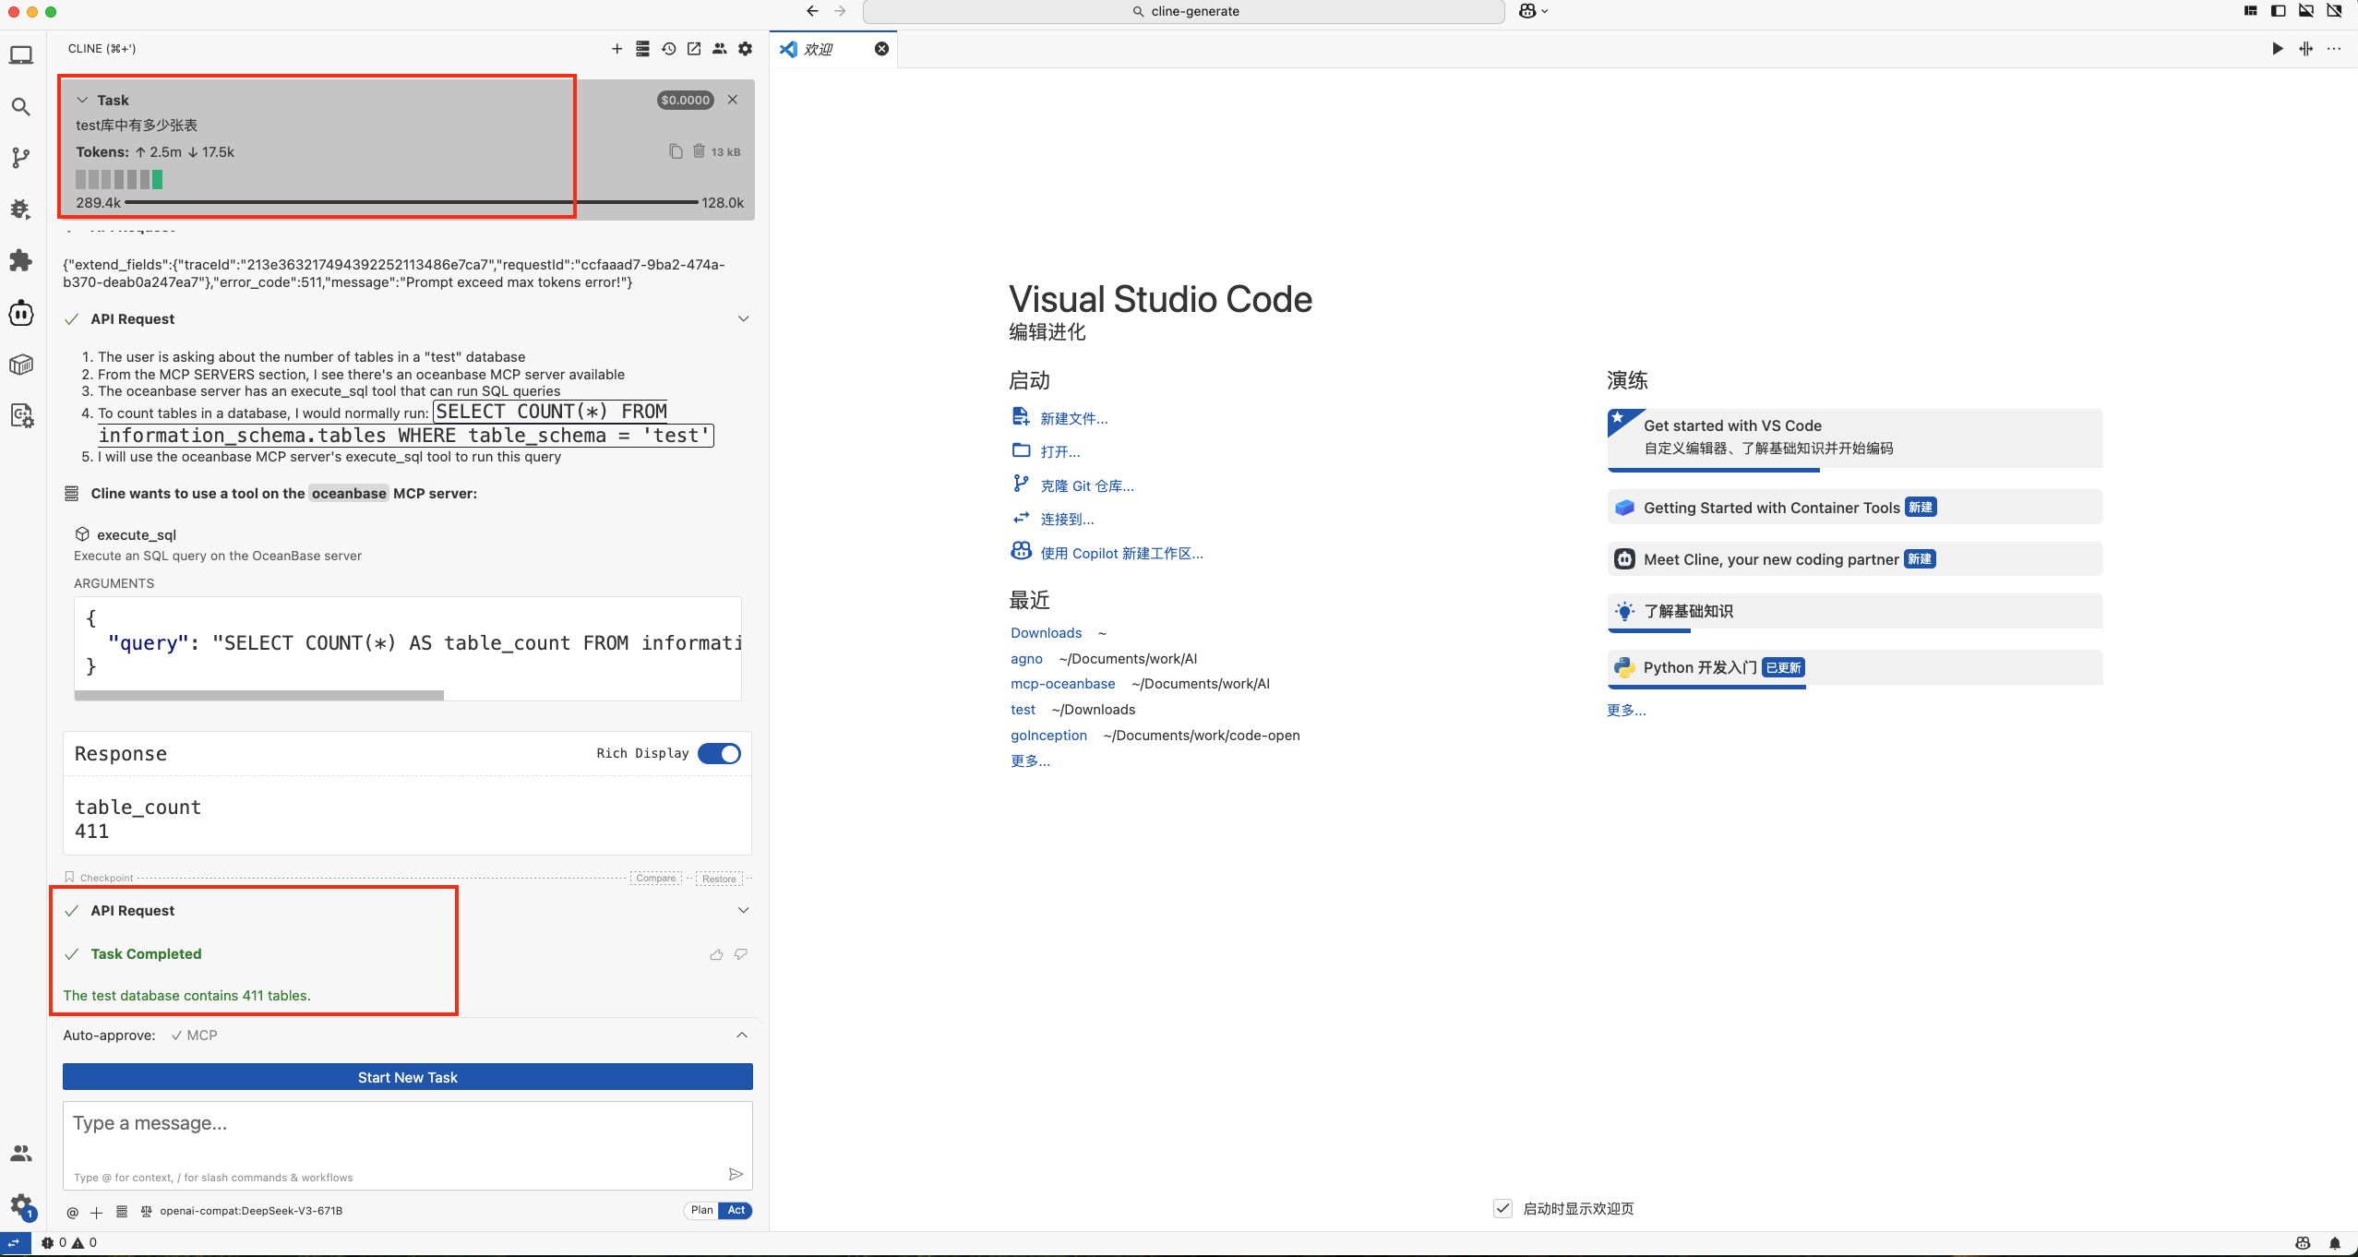The width and height of the screenshot is (2358, 1257).
Task: Open MCP servers icon in Cline header
Action: click(x=642, y=49)
